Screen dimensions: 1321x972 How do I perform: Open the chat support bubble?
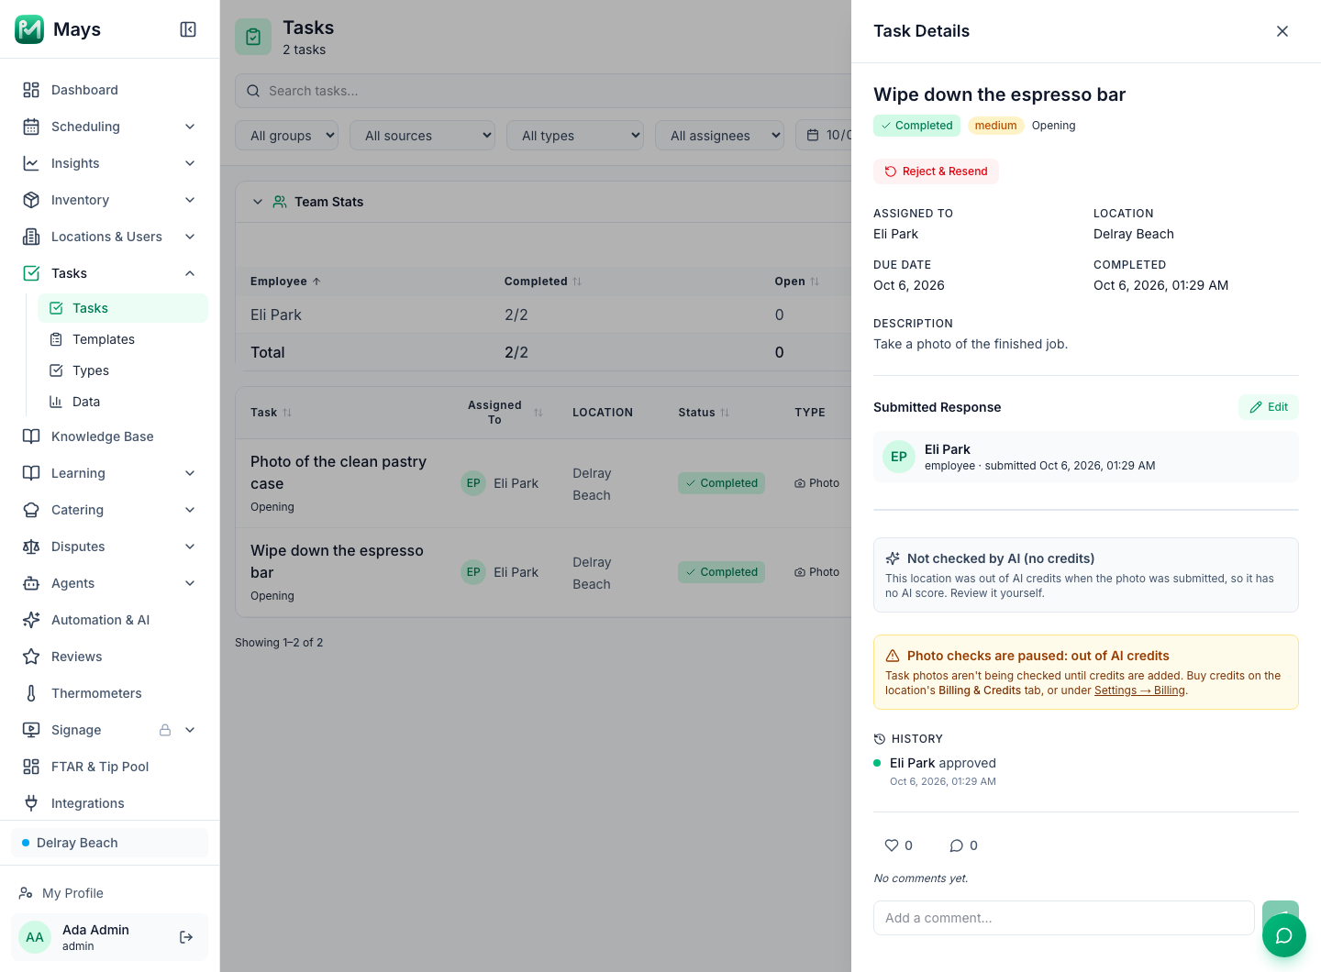(1284, 935)
